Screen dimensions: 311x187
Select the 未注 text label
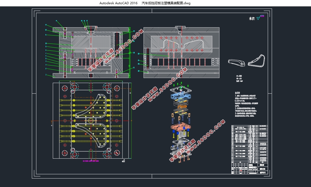(x=252, y=19)
